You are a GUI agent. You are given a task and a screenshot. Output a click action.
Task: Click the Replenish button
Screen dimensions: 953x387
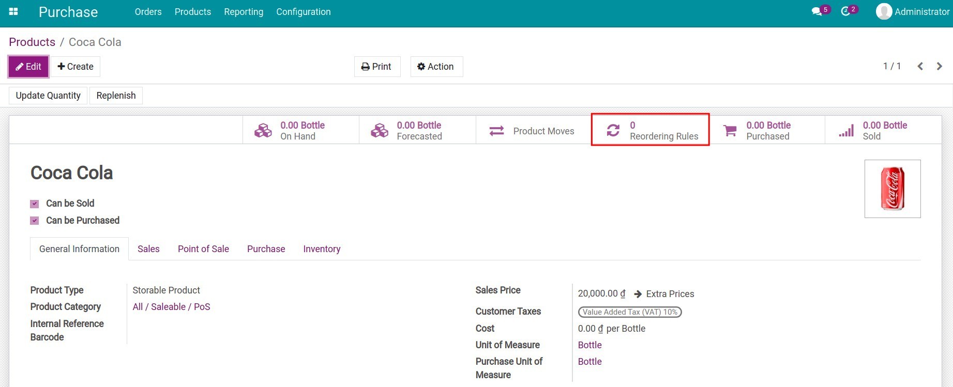point(116,96)
